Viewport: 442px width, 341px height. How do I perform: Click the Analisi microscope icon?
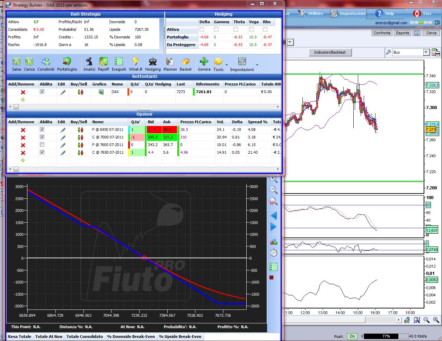tap(89, 61)
